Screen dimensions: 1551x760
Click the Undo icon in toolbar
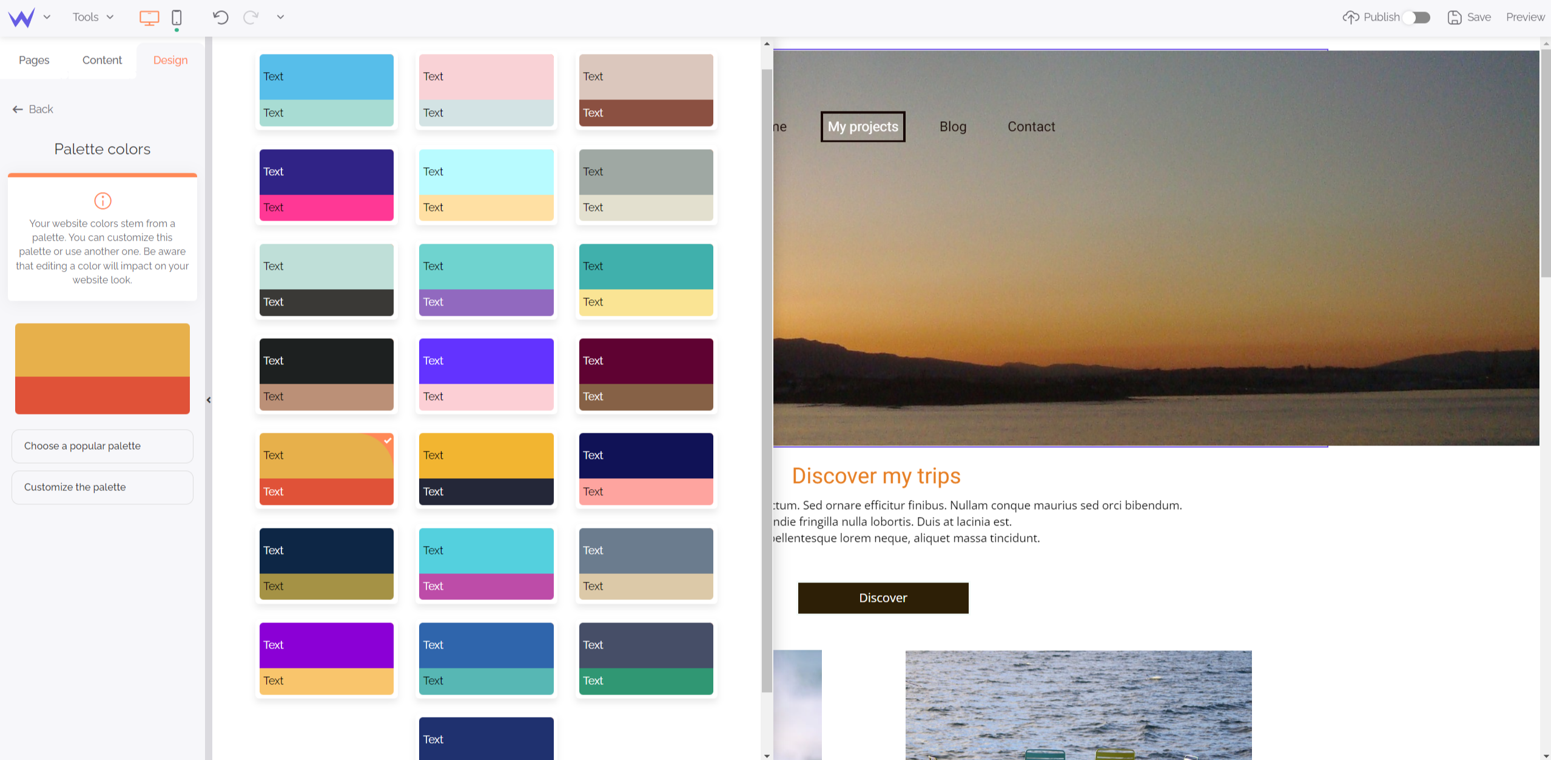221,17
